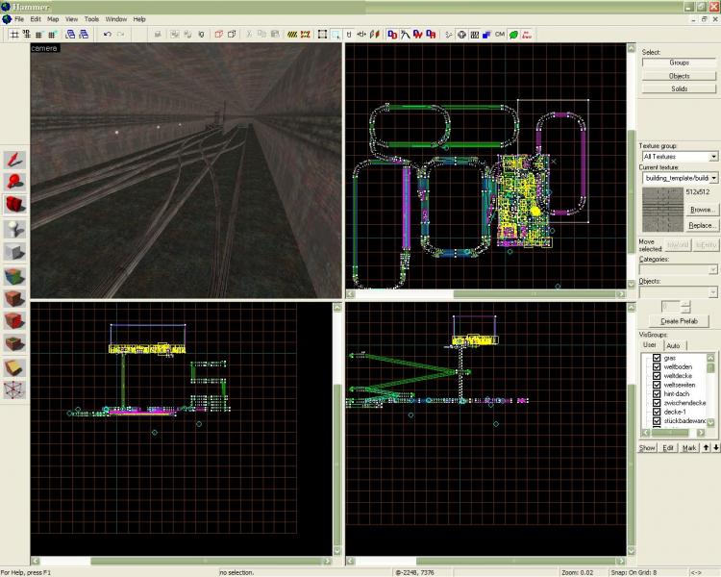Select the Vertex manipulation tool

click(14, 390)
